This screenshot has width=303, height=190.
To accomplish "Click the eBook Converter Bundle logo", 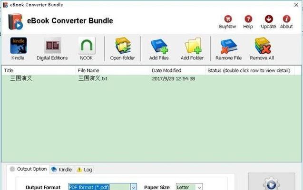I will (x=16, y=21).
